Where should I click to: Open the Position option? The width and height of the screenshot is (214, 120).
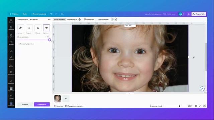click(x=103, y=19)
